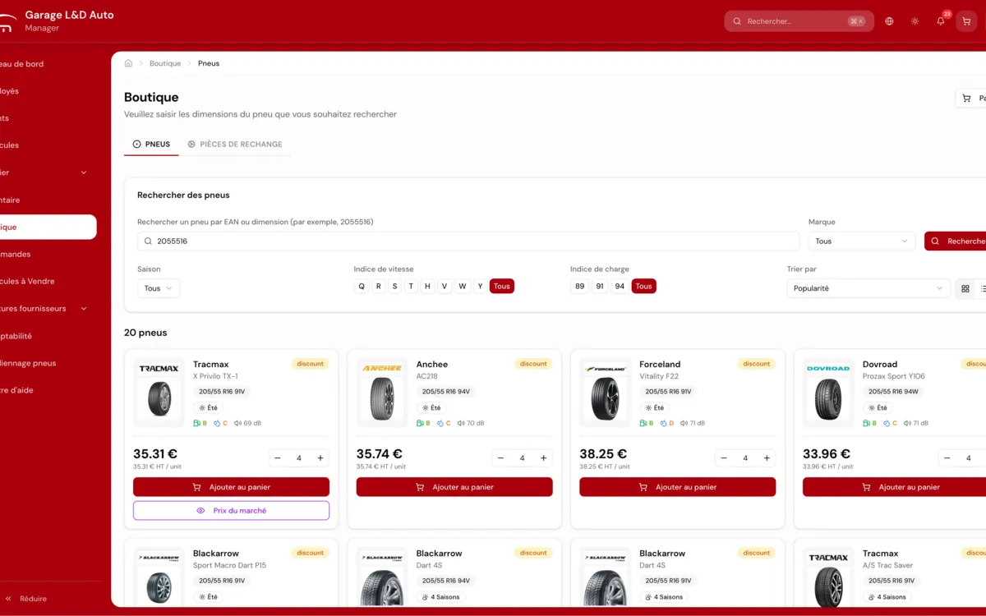Switch to the PNEUS tab
The image size is (986, 616).
pos(152,144)
